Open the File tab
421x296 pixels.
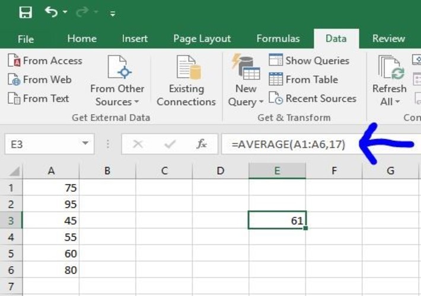point(25,39)
